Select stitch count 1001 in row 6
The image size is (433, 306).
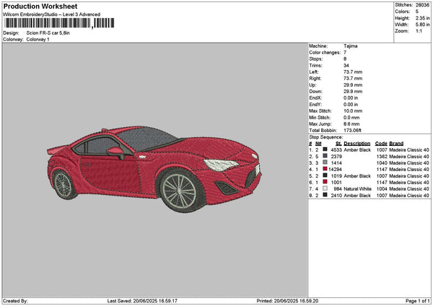coord(336,183)
